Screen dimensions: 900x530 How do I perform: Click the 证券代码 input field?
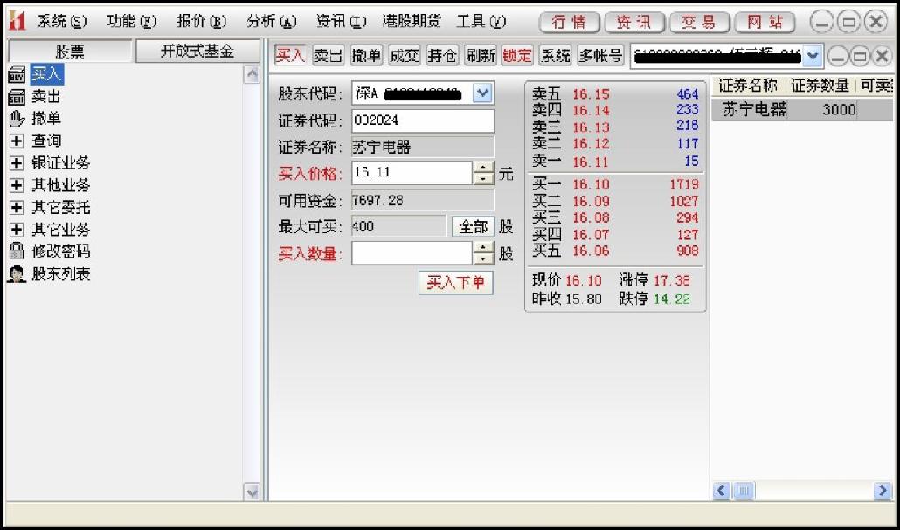coord(422,121)
